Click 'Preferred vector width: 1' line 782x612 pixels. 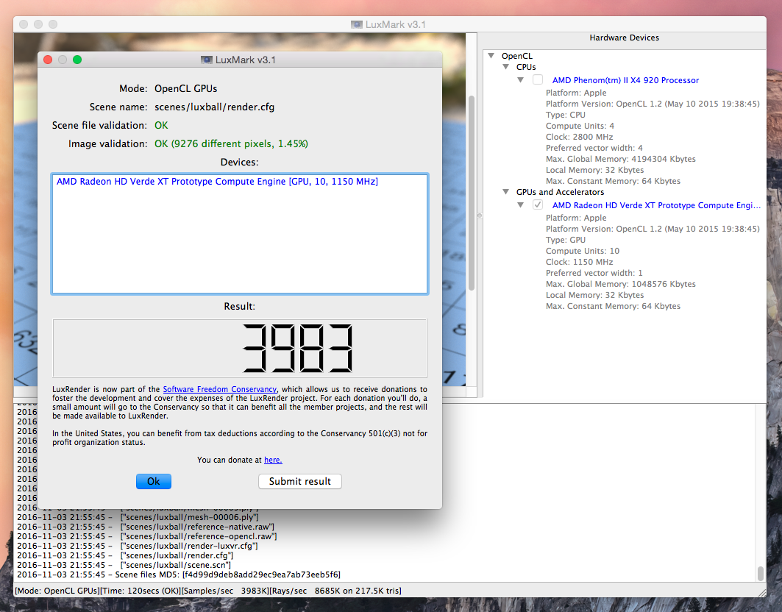[x=594, y=274]
